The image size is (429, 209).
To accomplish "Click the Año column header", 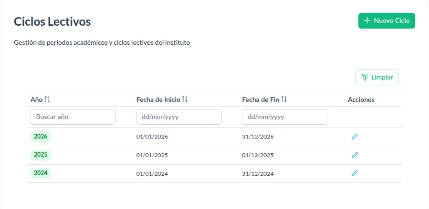I will 36,100.
